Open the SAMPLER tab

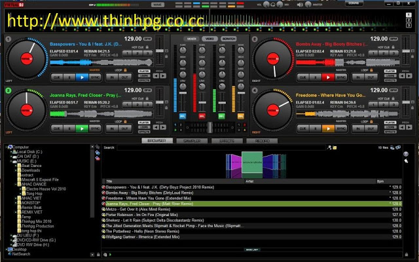[x=192, y=141]
